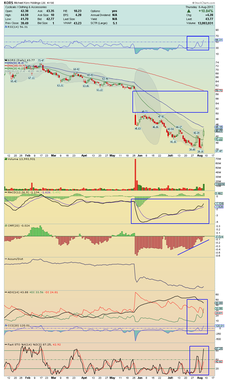The height and width of the screenshot is (380, 225).
Task: Click the 65.83 price label
Action: click(90, 75)
